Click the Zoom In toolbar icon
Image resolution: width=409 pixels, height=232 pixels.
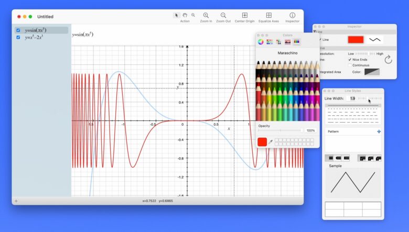point(206,15)
